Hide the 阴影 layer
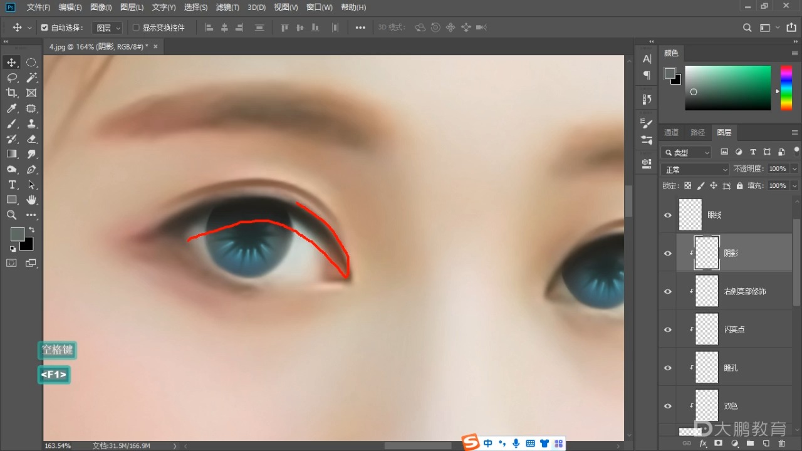 point(668,254)
